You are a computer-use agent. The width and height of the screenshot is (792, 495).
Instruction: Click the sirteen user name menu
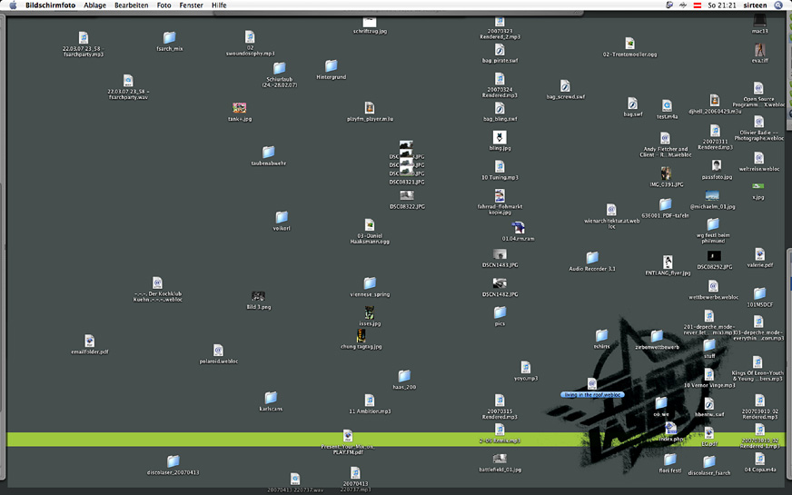tap(755, 5)
